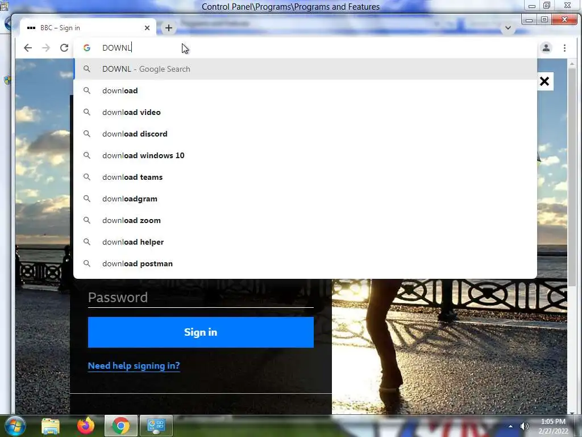
Task: Switch to Control Panel on the taskbar
Action: tap(156, 426)
